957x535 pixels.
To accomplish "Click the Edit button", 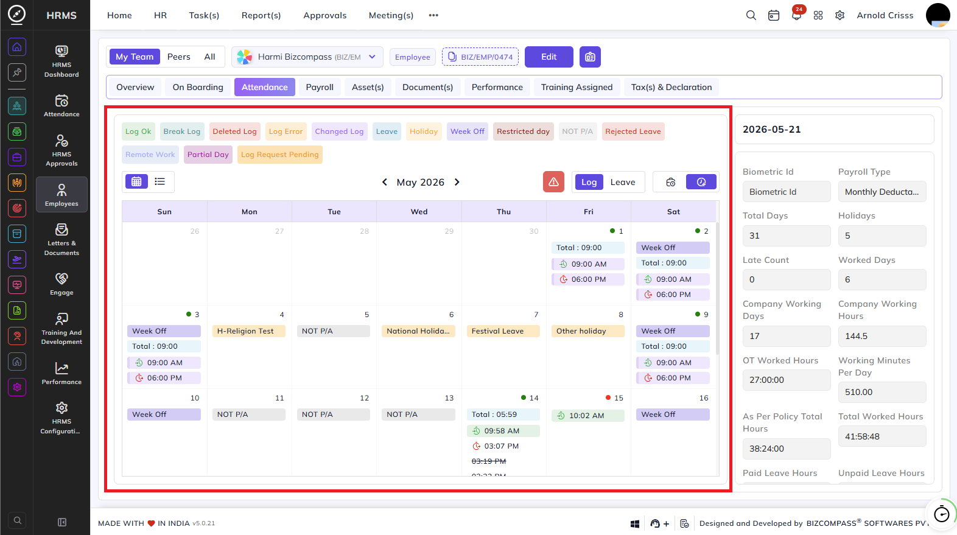I will click(549, 57).
